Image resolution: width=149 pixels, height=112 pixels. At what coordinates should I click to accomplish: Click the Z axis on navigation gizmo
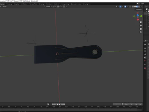138,15
